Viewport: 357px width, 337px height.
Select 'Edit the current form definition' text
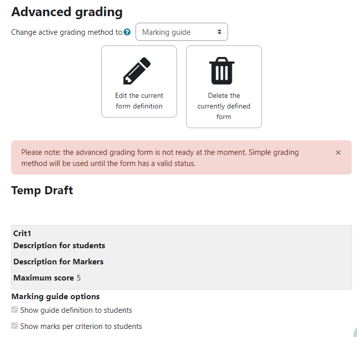pos(139,101)
